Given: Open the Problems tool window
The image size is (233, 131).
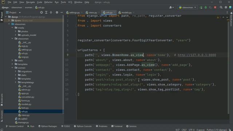Looking at the screenshot, I should pyautogui.click(x=102, y=126).
